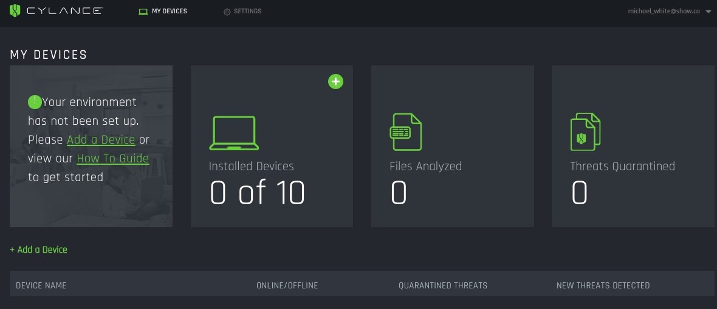Follow the Add a Device link in notice
This screenshot has width=717, height=309.
(x=101, y=139)
